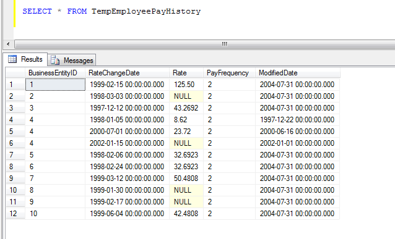Select the BusinessEntityID column header
Screen dimensions: 395x239
[x=55, y=73]
